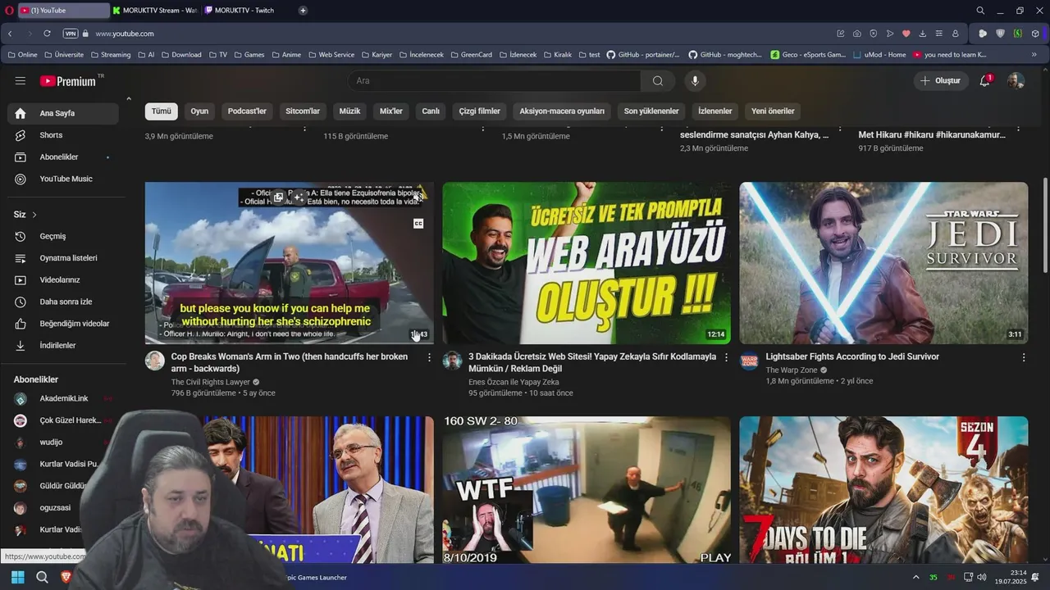Collapse sidebar section with the up arrow
The height and width of the screenshot is (590, 1050).
pos(128,99)
